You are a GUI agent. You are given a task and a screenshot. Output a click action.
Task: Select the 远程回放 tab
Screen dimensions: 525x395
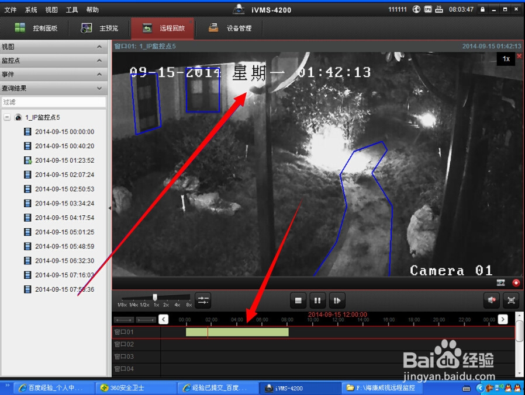pos(163,28)
